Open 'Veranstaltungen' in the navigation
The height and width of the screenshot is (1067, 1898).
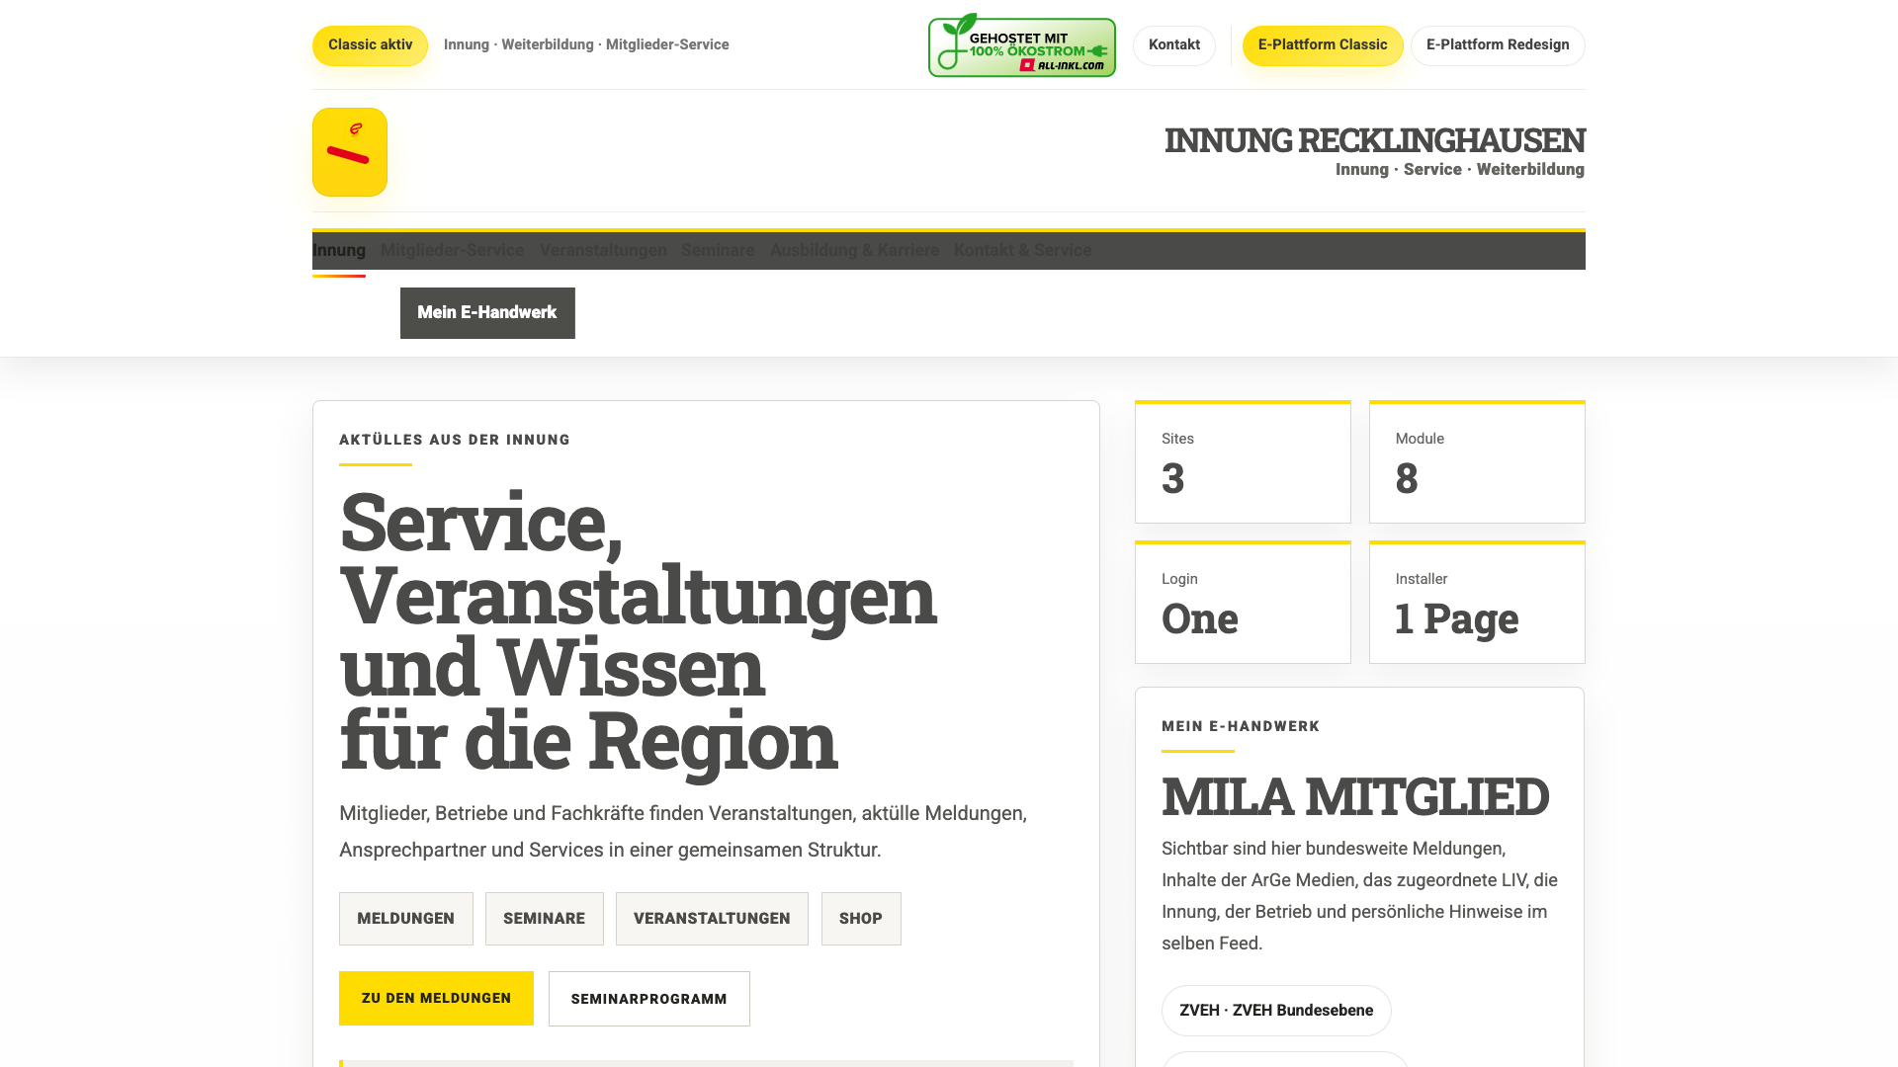[603, 250]
